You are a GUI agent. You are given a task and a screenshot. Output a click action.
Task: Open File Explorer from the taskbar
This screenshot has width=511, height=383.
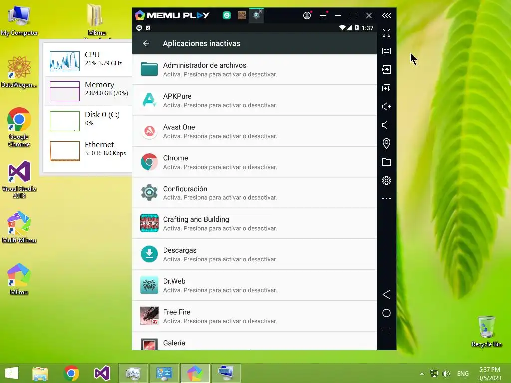(40, 373)
